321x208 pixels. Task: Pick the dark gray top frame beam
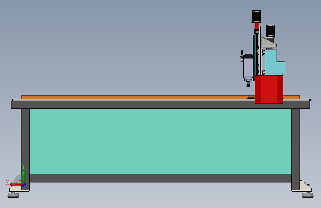click(x=160, y=105)
